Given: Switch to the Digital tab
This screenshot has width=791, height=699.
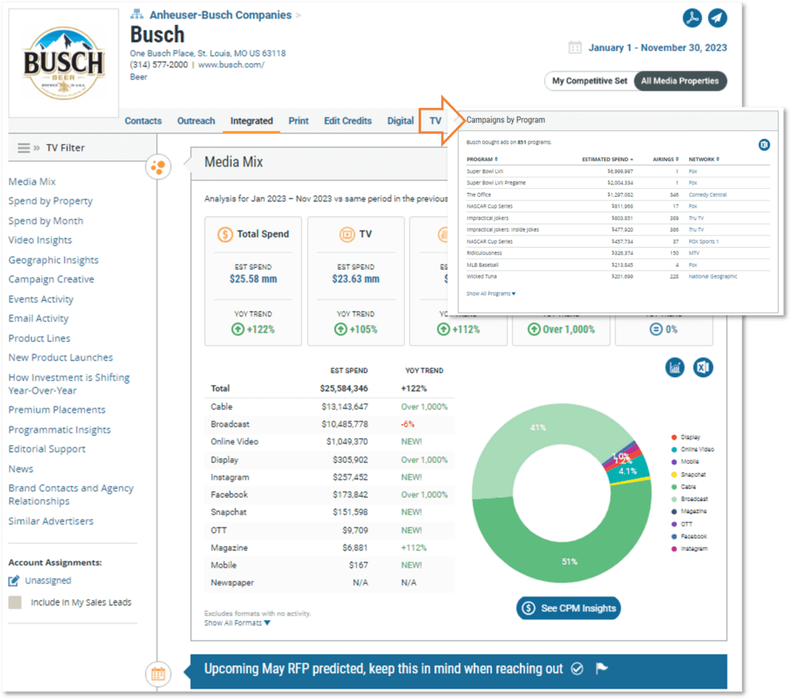Looking at the screenshot, I should [x=401, y=121].
